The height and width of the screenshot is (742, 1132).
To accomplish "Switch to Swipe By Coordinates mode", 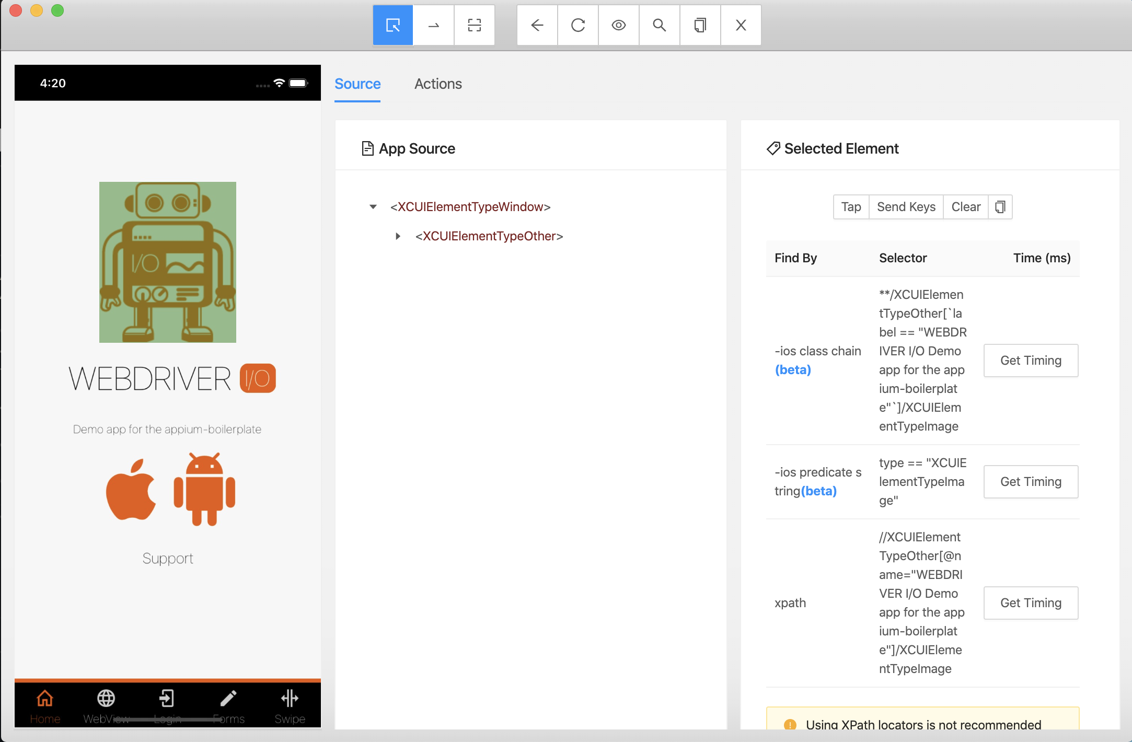I will pos(433,25).
